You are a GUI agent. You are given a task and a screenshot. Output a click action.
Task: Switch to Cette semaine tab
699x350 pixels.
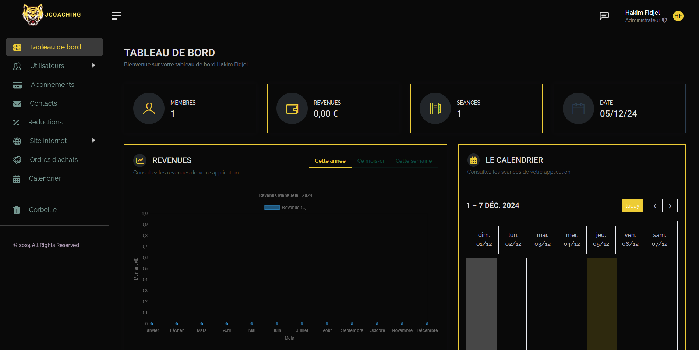(x=413, y=161)
